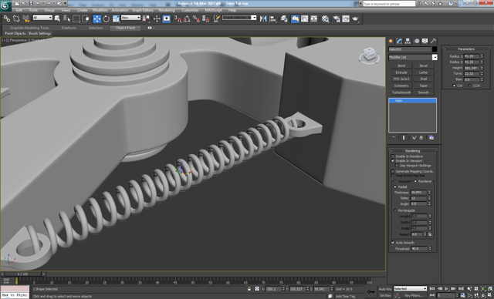Screen dimensions: 494x299
Task: Click the Radius 1 spinner arrows
Action: coord(482,56)
